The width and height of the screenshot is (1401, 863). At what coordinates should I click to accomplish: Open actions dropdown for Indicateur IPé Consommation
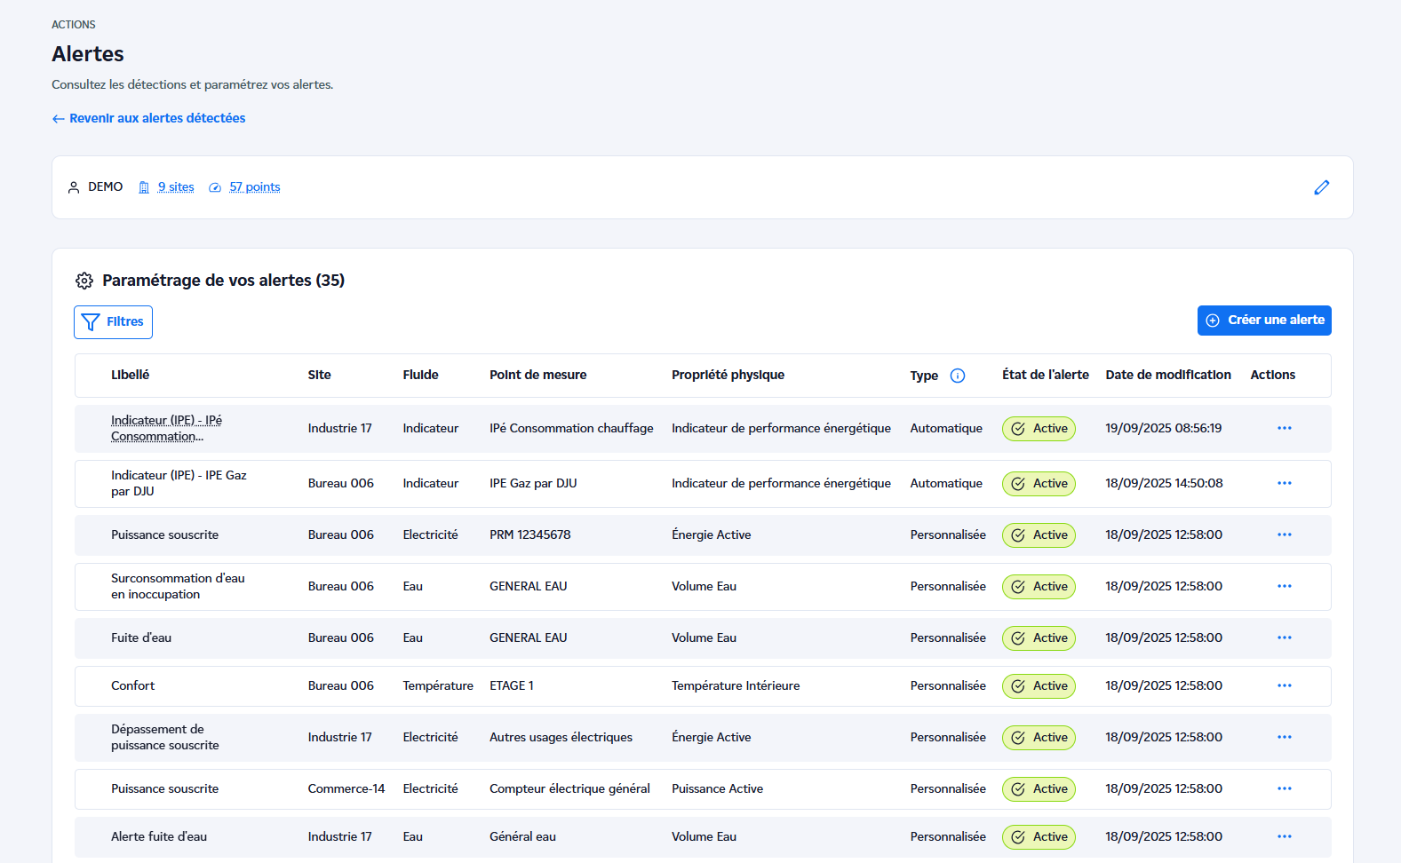coord(1284,428)
